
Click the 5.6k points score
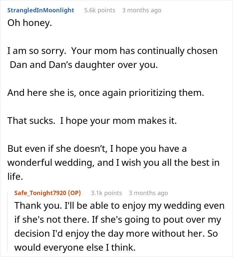100,10
